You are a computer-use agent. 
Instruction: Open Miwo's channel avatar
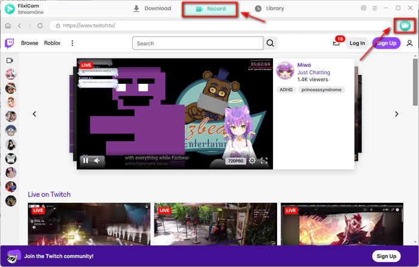tap(285, 71)
